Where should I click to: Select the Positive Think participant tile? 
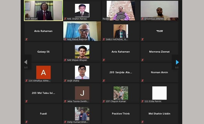click(120, 114)
